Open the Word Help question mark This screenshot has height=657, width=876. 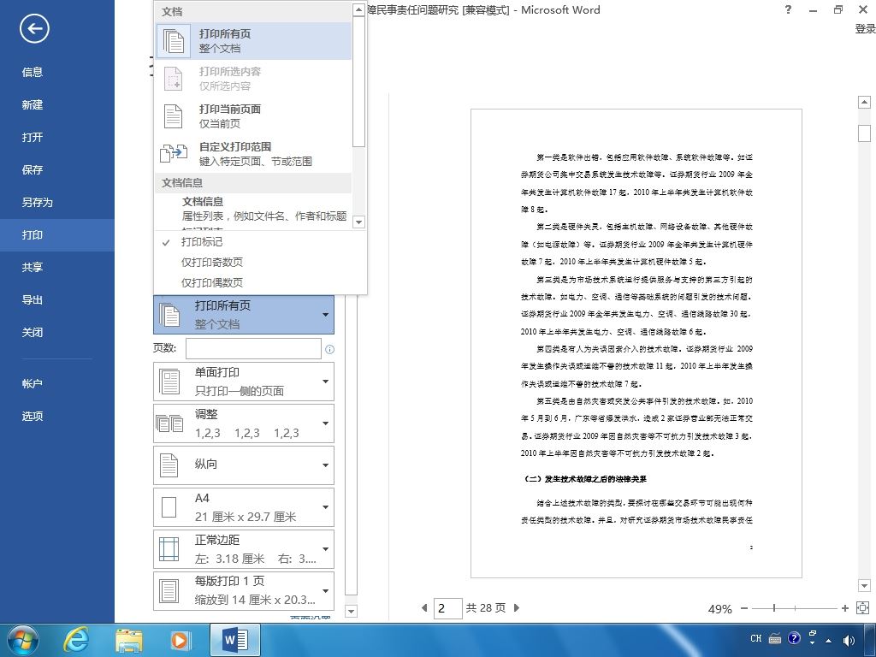788,9
